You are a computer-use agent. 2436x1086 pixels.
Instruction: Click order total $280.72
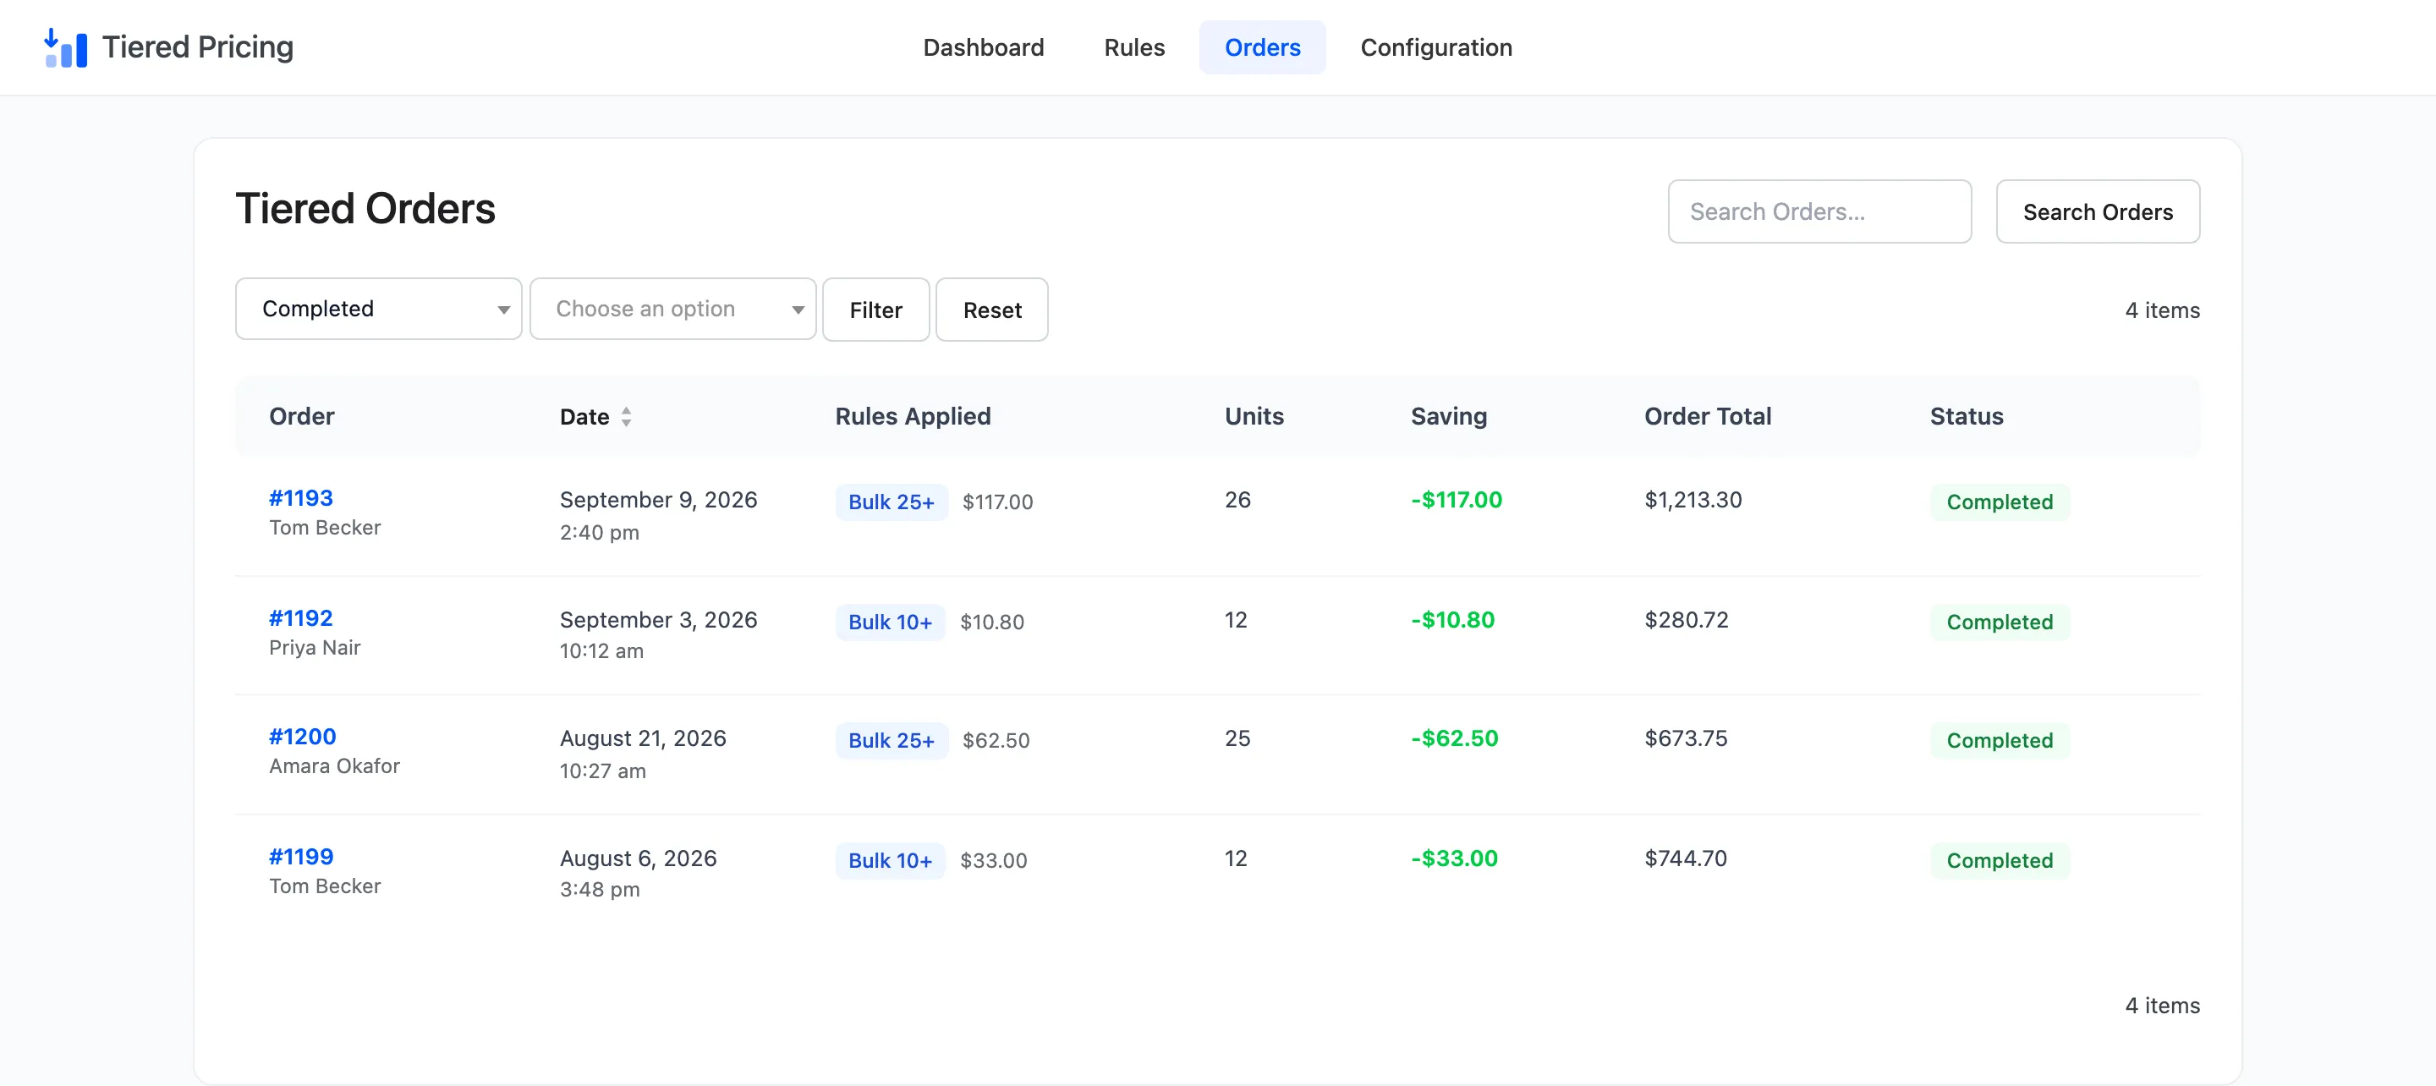click(1686, 620)
